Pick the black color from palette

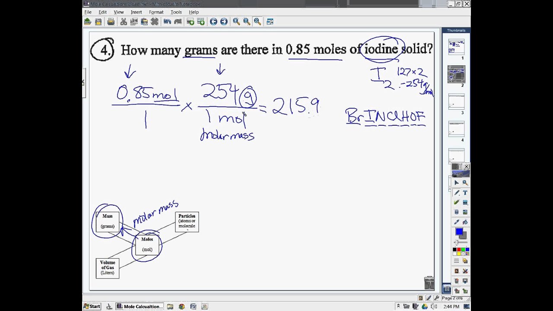[x=454, y=249]
